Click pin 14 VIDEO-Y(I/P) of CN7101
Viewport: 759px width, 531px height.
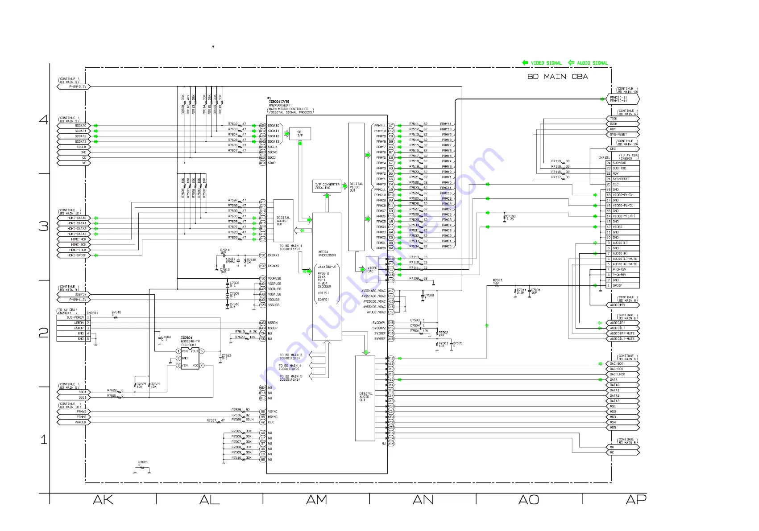[x=623, y=216]
